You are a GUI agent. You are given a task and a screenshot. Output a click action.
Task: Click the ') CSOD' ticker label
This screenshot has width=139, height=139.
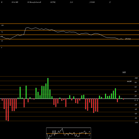[92, 2]
